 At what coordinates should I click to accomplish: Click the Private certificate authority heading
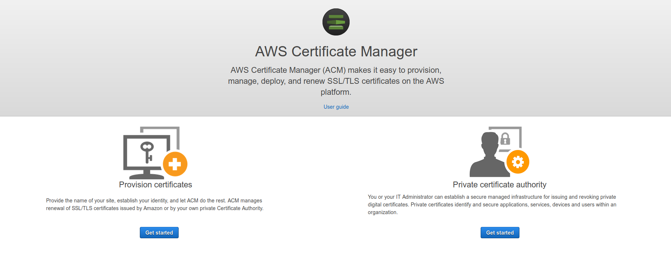point(500,185)
